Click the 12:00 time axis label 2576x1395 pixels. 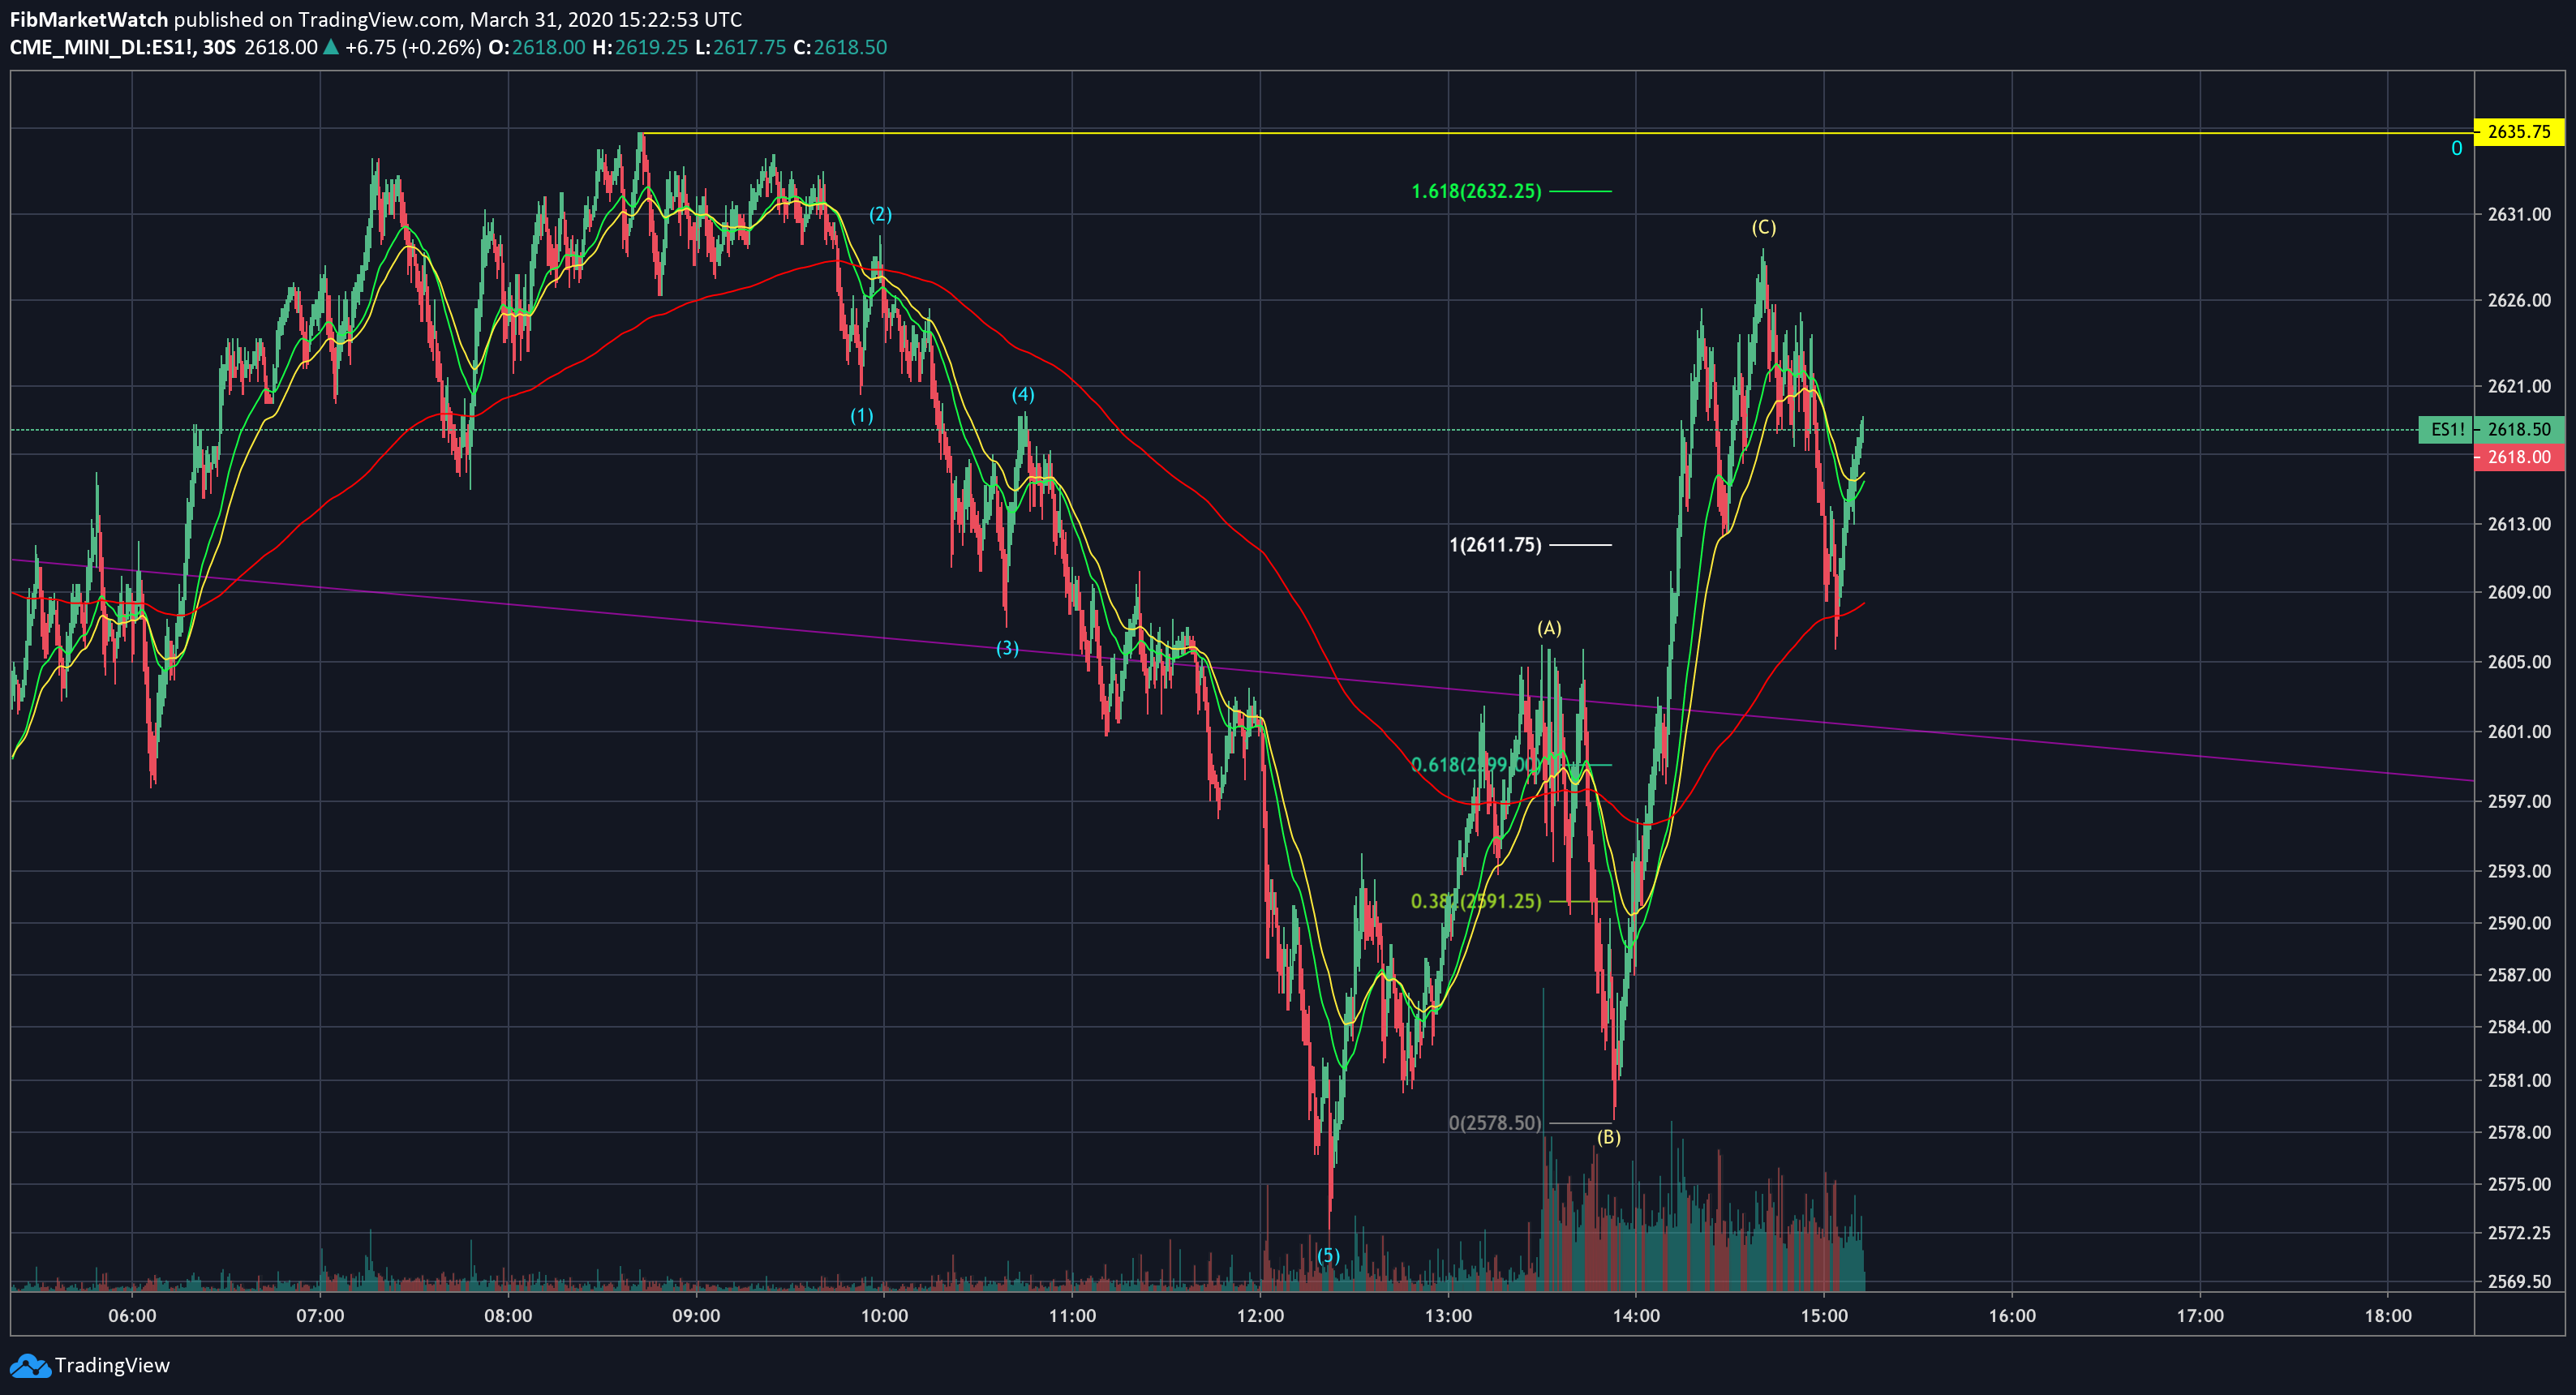coord(1260,1315)
